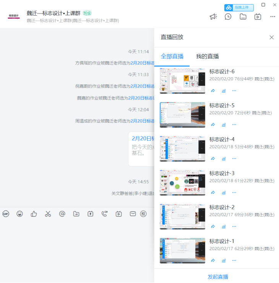Click the @ mention icon
This screenshot has height=283, width=279.
point(62,214)
